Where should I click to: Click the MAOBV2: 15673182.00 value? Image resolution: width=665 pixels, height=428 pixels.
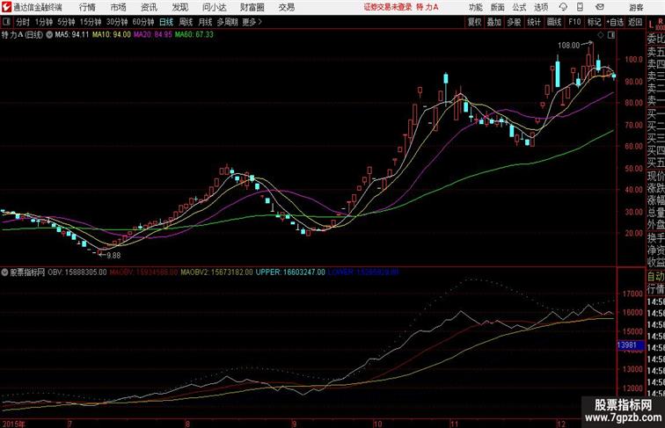click(216, 272)
